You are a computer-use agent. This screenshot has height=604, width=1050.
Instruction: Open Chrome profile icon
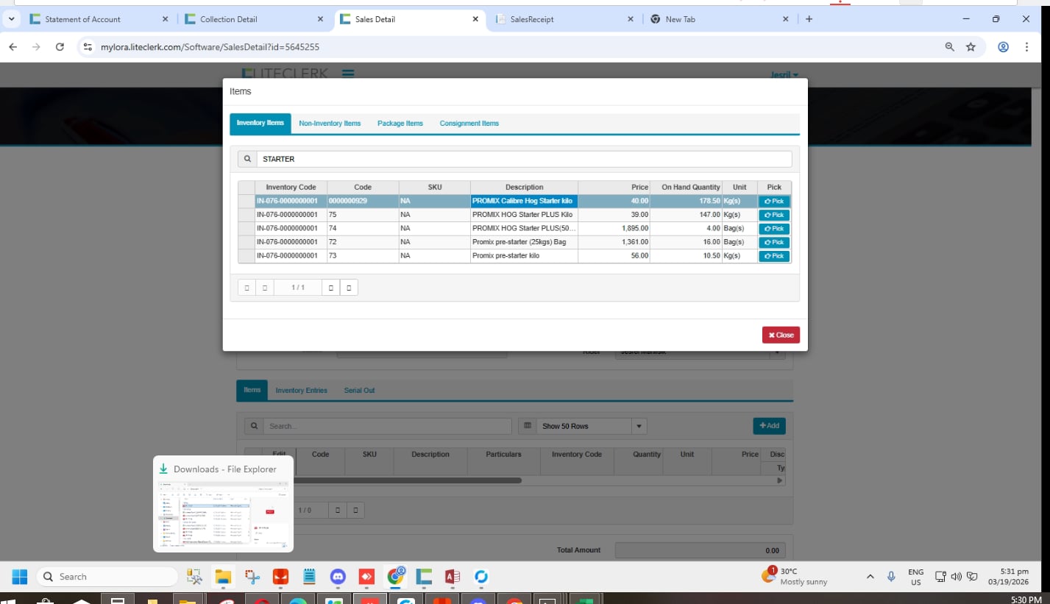click(x=1003, y=47)
